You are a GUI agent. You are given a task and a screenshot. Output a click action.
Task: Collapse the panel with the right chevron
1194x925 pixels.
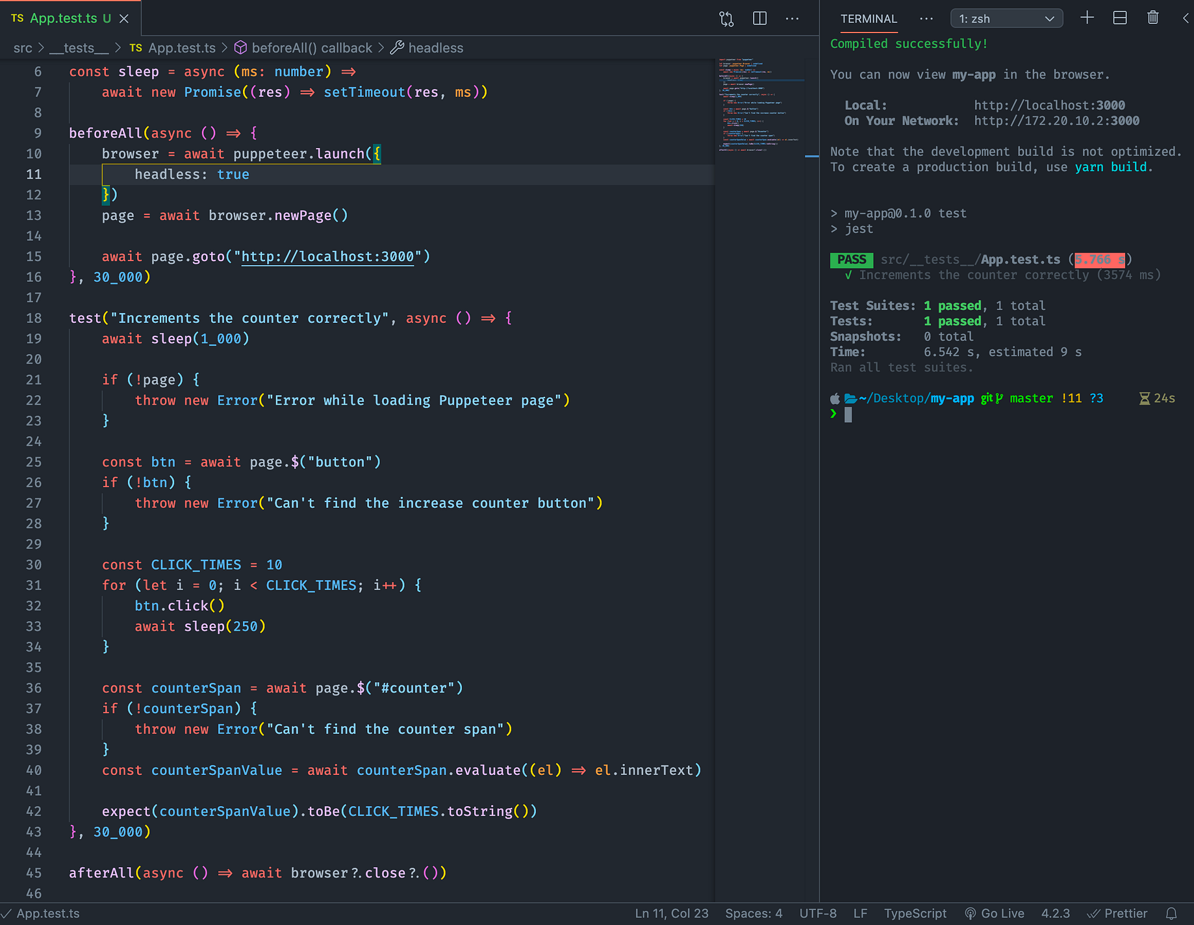click(1186, 18)
